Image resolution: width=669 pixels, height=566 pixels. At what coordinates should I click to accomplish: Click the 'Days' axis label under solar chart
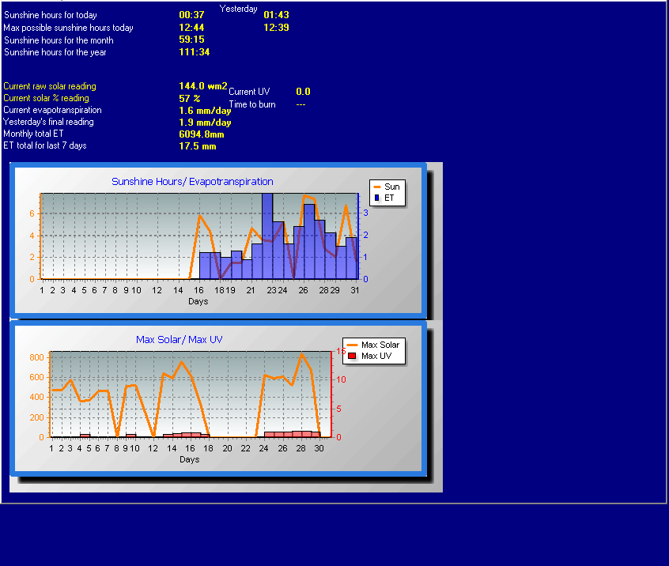(x=189, y=459)
